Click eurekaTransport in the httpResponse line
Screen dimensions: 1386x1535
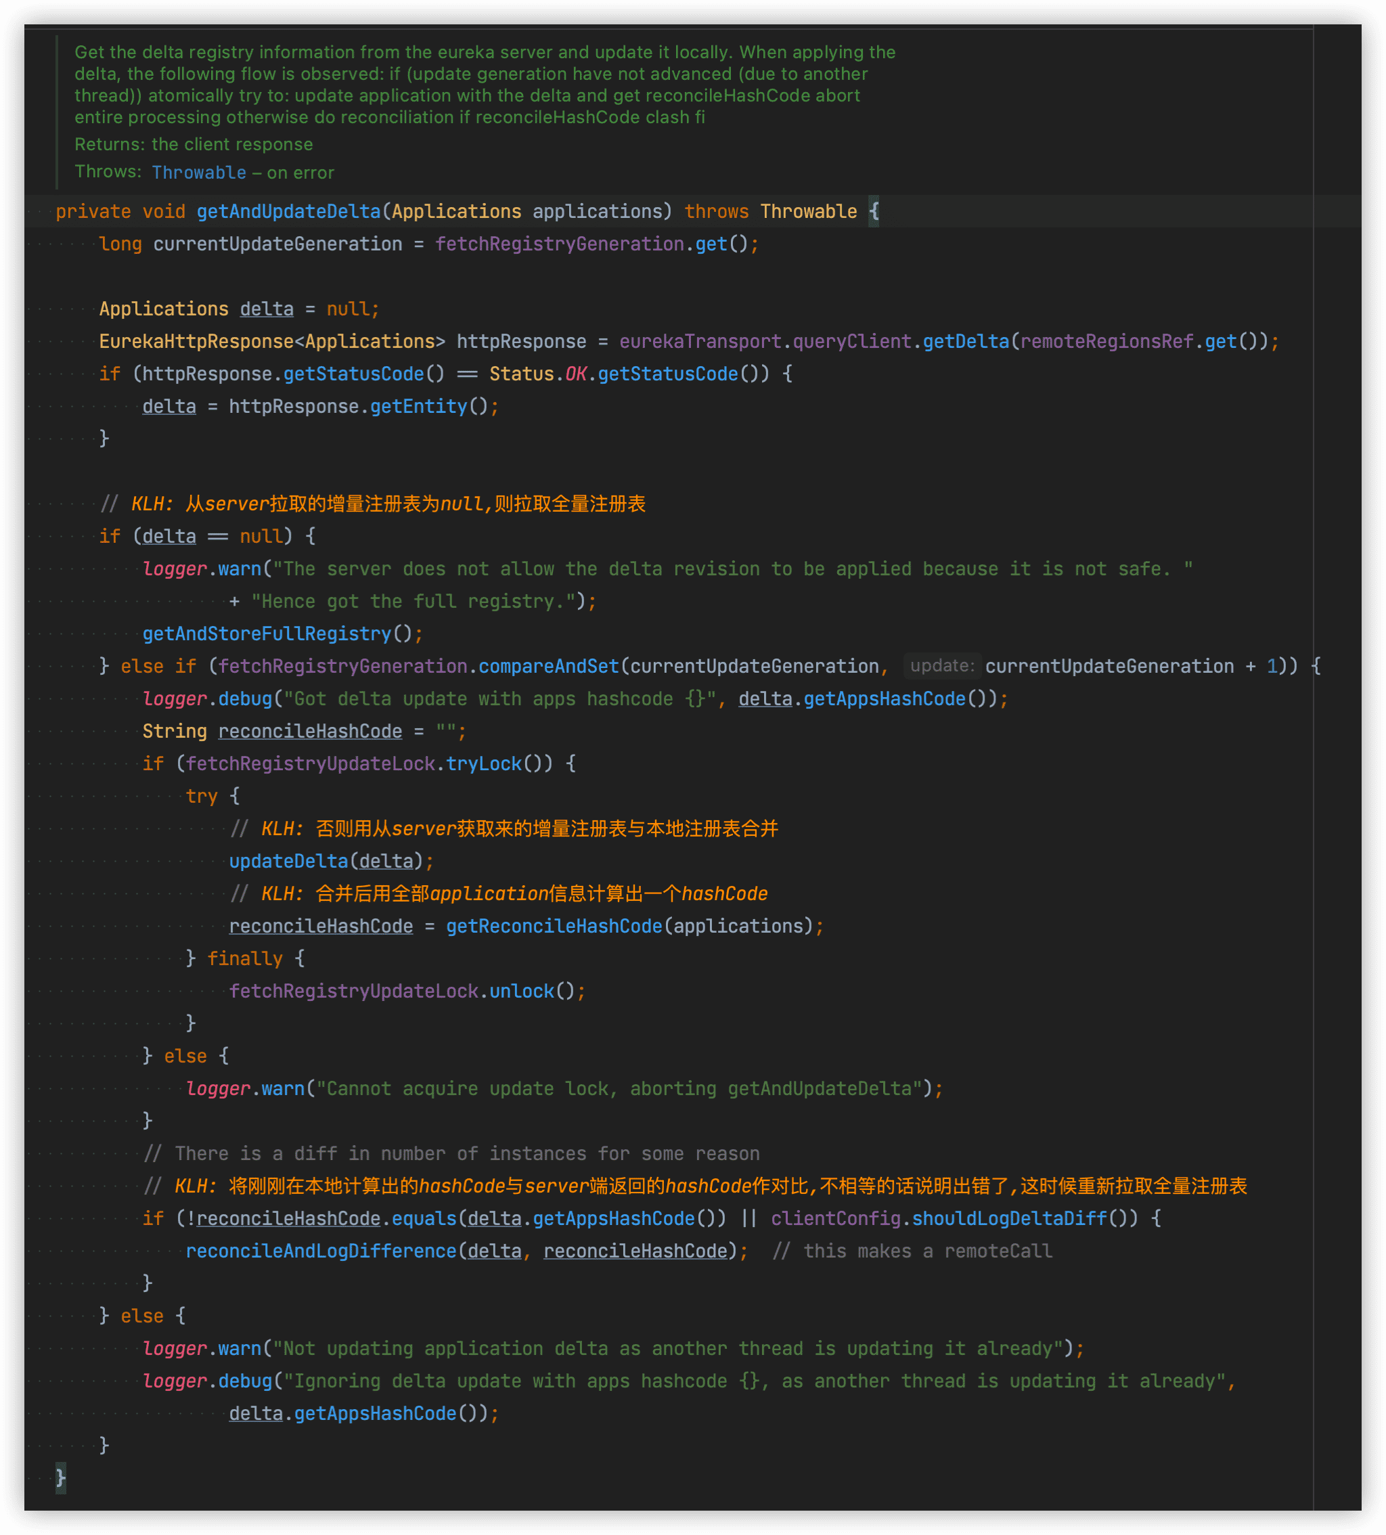(700, 341)
